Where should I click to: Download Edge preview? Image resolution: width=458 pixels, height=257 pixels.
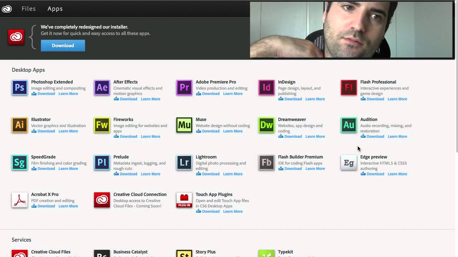[x=372, y=174]
